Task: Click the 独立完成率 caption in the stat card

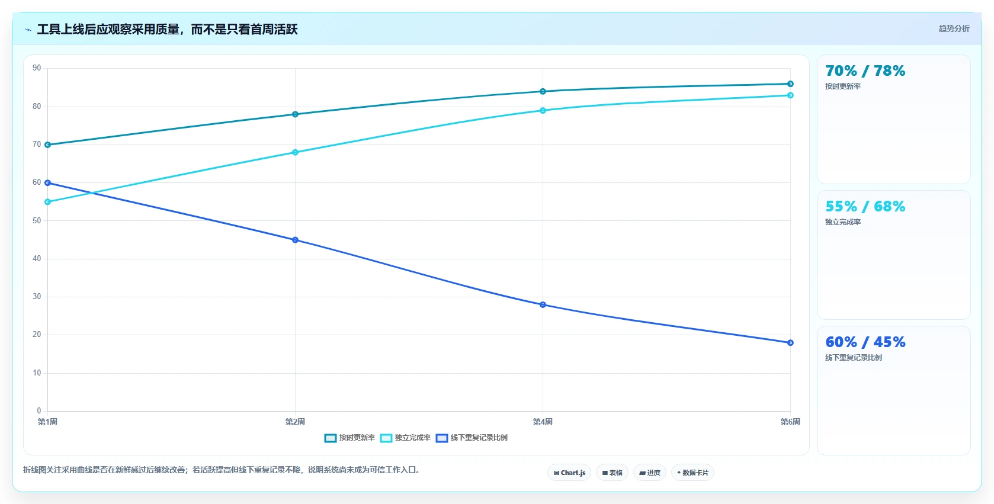Action: click(x=843, y=222)
